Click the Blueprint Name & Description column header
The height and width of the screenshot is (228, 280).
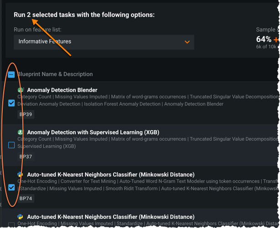[55, 74]
